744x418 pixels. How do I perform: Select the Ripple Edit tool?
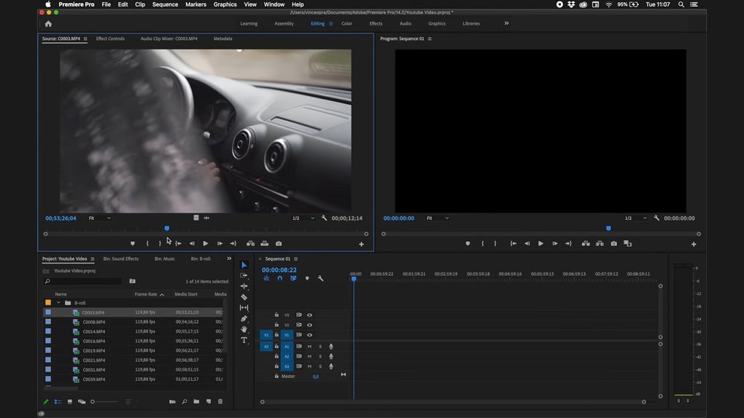coord(244,286)
